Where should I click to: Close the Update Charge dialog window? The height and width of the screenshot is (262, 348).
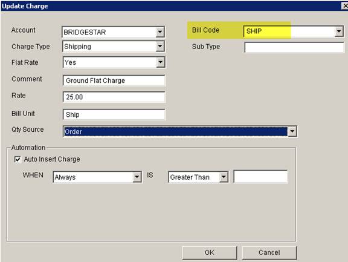[x=345, y=6]
